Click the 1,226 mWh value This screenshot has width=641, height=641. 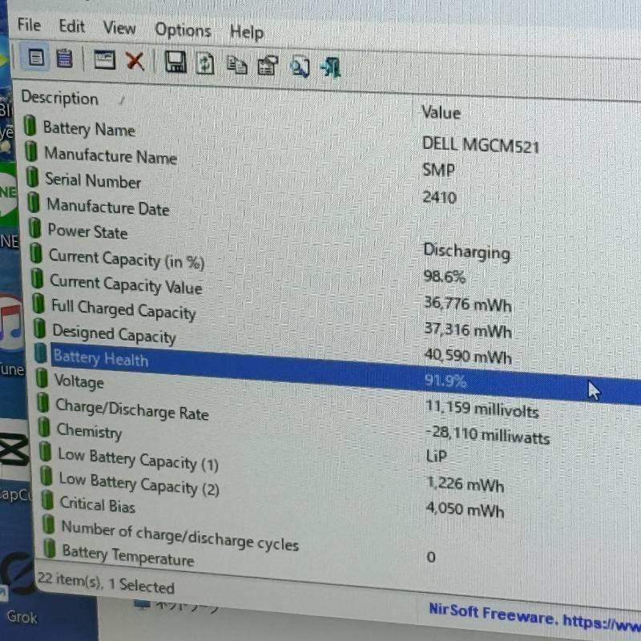tap(466, 484)
